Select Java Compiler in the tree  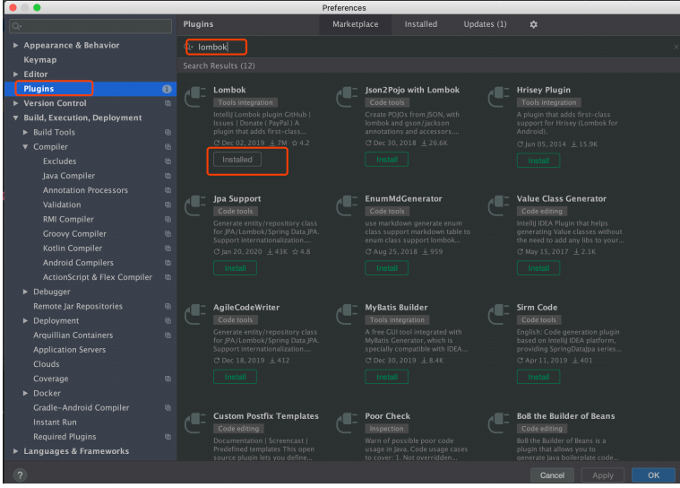pos(68,176)
